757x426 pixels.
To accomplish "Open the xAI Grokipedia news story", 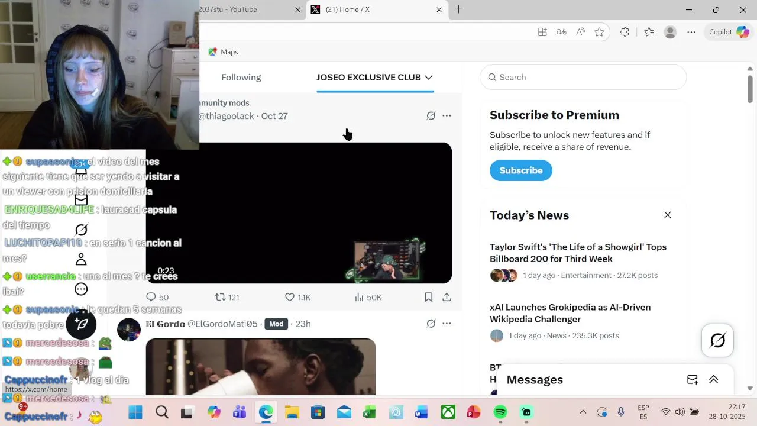I will tap(570, 313).
